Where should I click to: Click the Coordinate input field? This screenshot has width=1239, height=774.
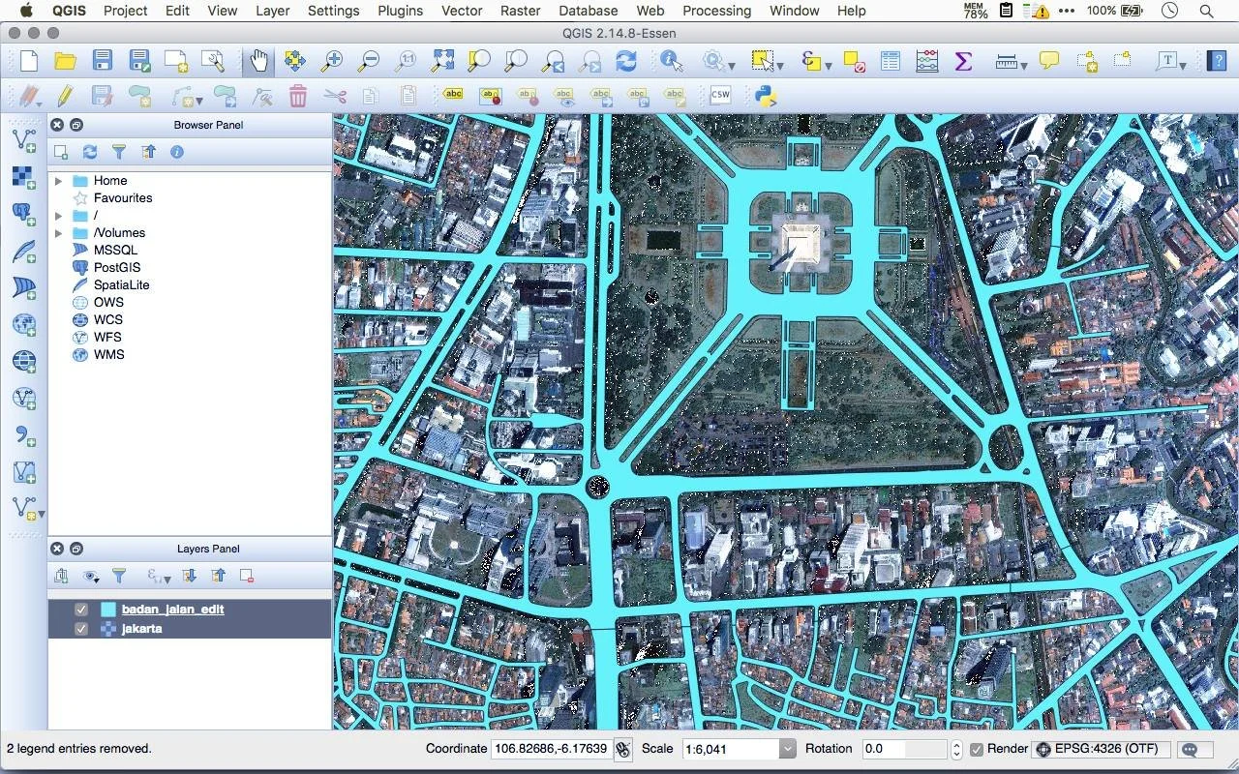(x=550, y=749)
